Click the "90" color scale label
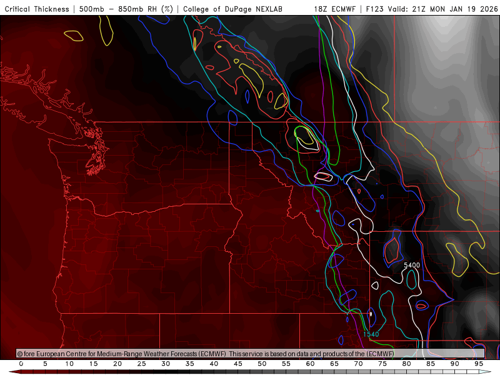The width and height of the screenshot is (500, 375). 455,364
